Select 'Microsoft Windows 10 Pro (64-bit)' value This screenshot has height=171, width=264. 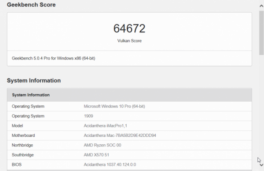114,106
